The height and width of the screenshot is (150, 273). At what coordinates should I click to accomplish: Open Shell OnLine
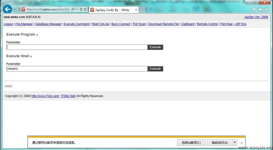tap(101, 24)
